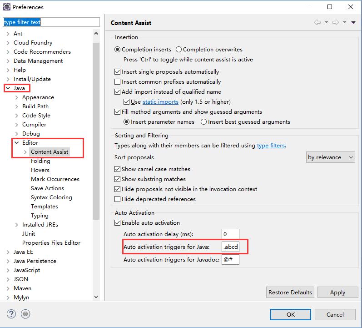Click the back arrow navigation icon

(317, 23)
